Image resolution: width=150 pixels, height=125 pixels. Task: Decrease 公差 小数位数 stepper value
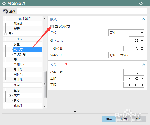pyautogui.click(x=142, y=73)
